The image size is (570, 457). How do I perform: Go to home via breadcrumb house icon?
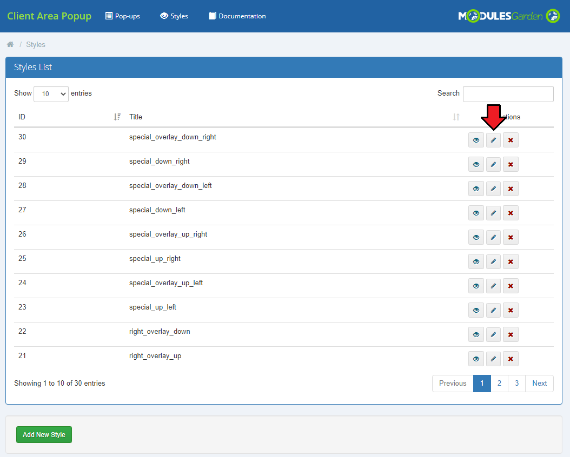(x=10, y=44)
